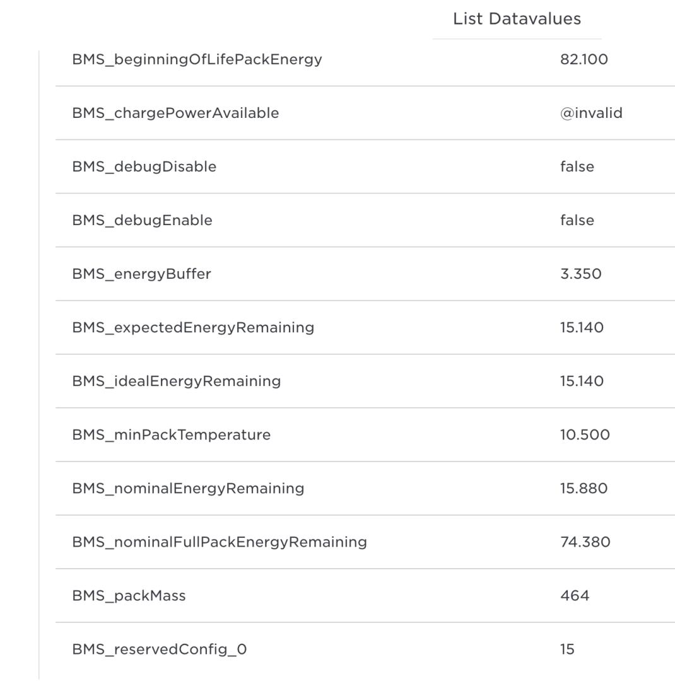Screen dimensions: 675x681
Task: Select the BMS_packMass entry
Action: click(129, 595)
